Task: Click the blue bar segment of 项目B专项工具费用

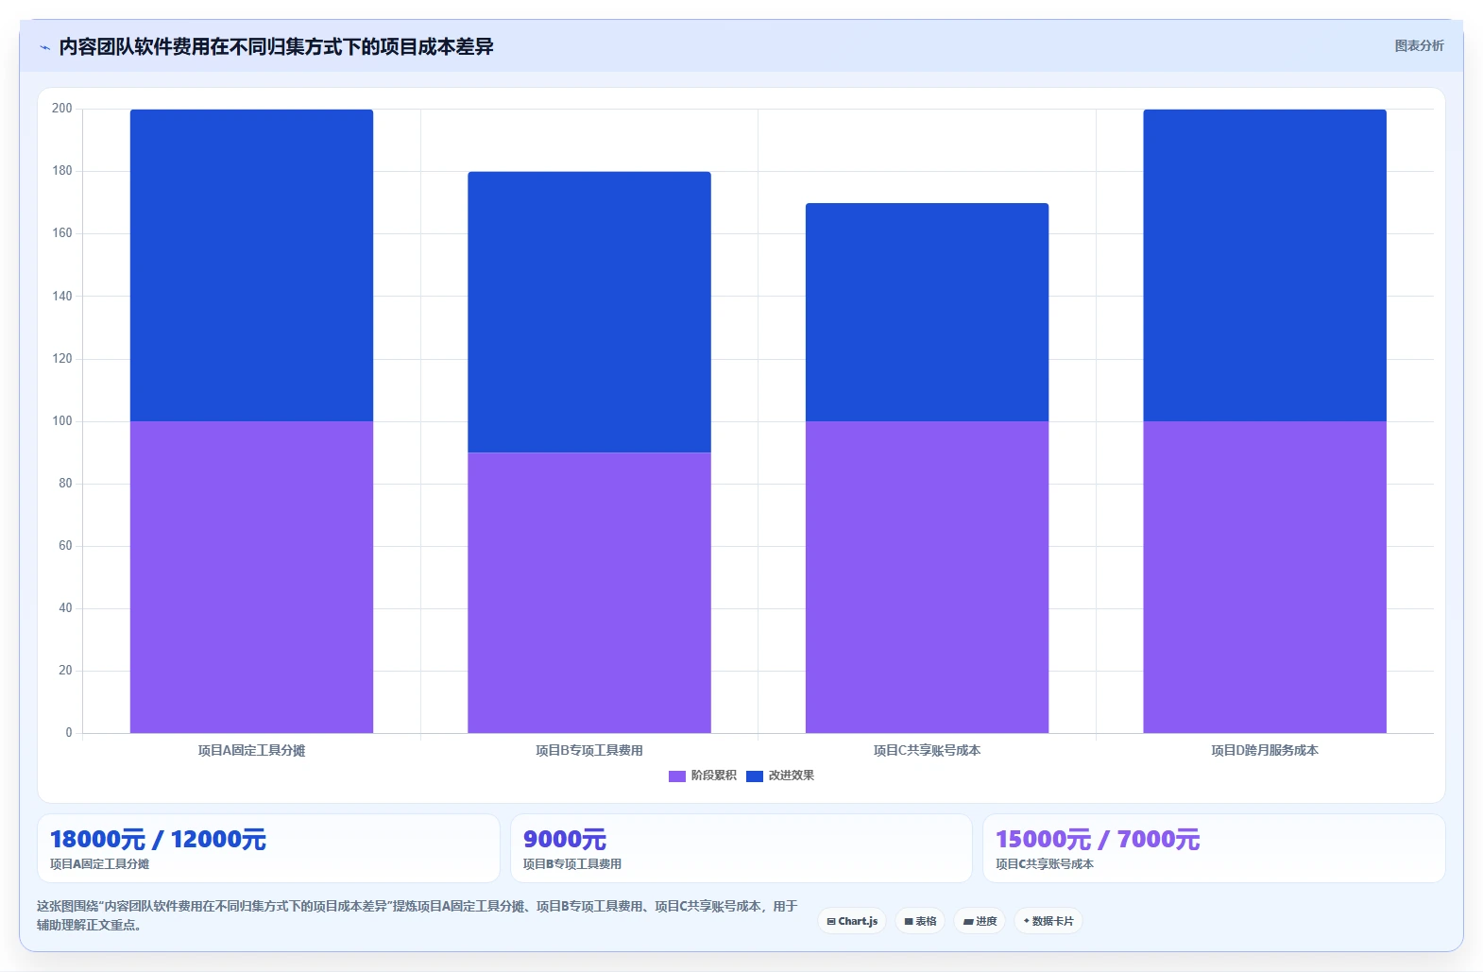Action: (x=589, y=312)
